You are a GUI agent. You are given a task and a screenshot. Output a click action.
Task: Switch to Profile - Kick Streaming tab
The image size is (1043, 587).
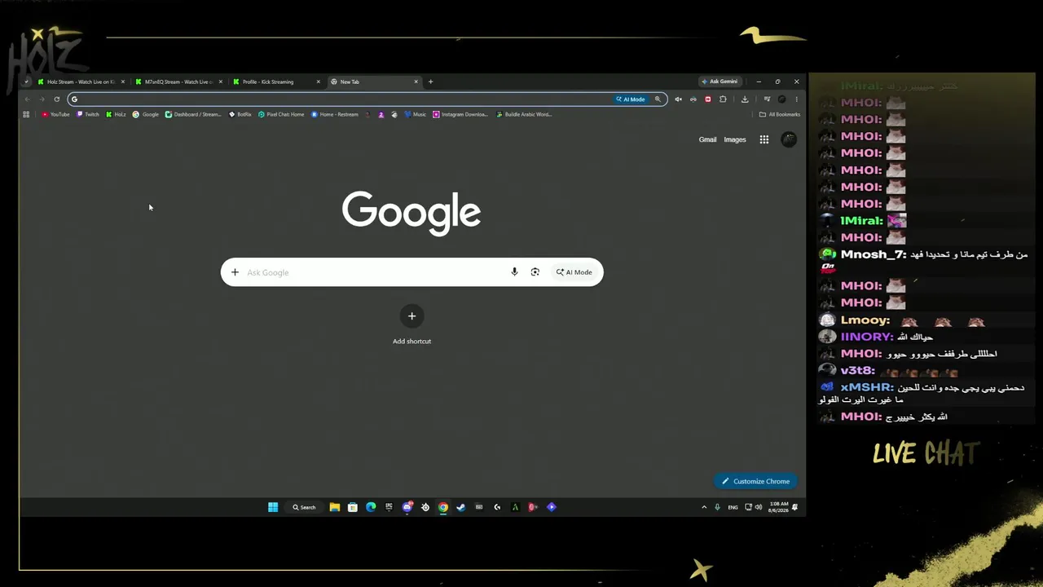coord(277,82)
